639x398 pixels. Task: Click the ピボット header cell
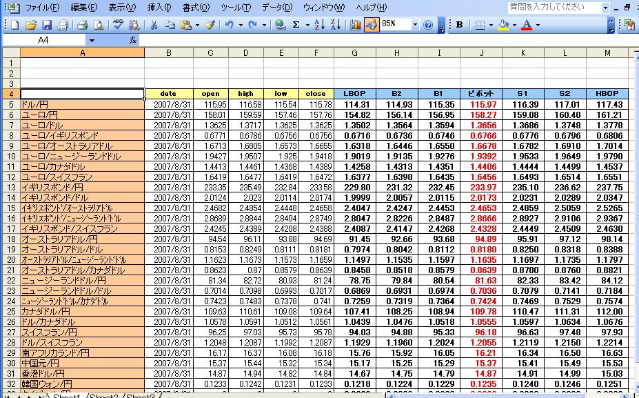[481, 94]
